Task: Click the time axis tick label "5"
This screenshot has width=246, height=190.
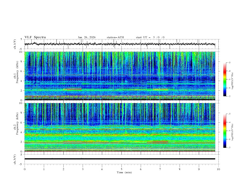Action: click(x=121, y=169)
